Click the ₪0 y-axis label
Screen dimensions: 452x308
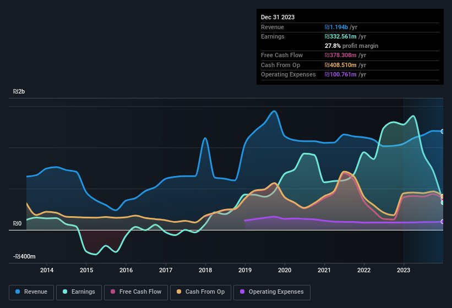pyautogui.click(x=17, y=223)
